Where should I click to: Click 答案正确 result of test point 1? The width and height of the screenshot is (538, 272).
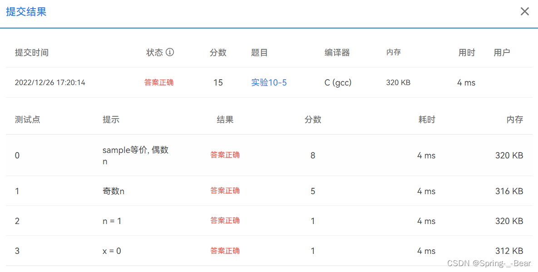[x=225, y=191]
